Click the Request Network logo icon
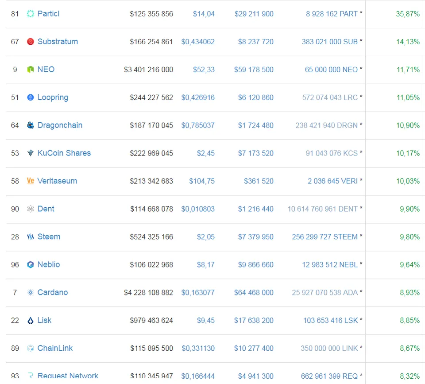This screenshot has height=384, width=425. tap(31, 376)
